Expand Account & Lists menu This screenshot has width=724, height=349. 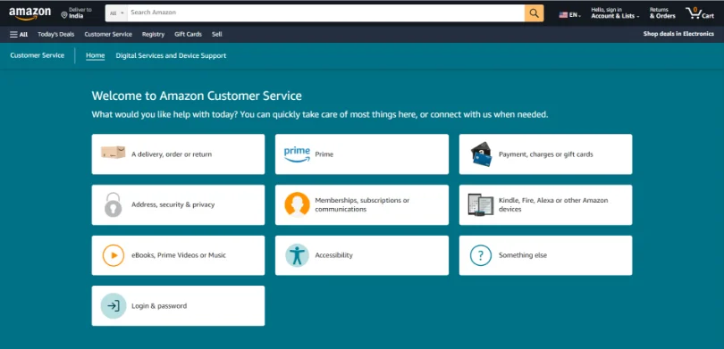pyautogui.click(x=615, y=12)
